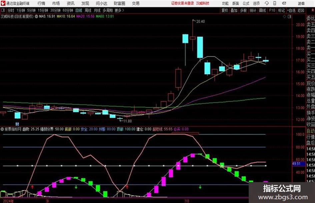The image size is (315, 203).
Task: Open the 公式 menu
Action: pos(246,3)
